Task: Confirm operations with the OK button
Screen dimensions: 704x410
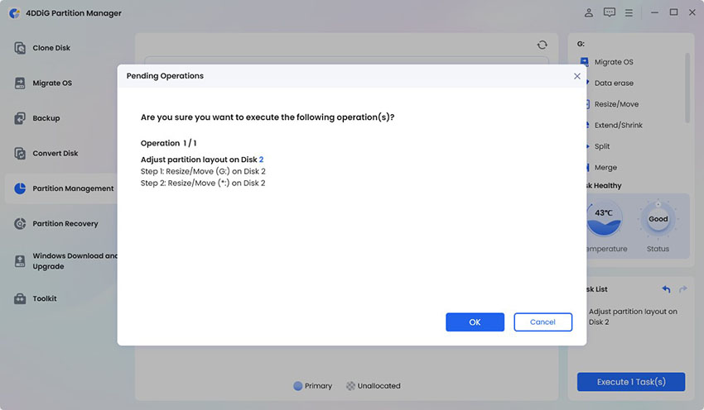Action: [x=475, y=322]
